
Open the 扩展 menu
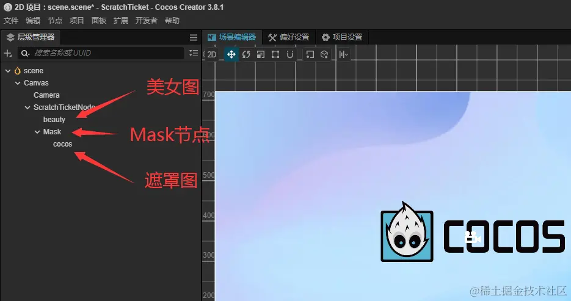click(121, 21)
